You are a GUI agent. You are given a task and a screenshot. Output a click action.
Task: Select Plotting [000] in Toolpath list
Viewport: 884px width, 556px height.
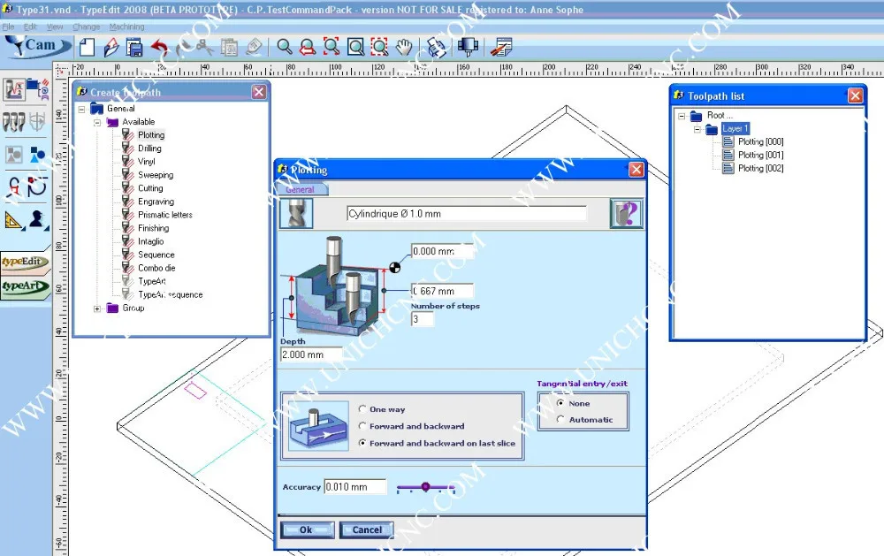[760, 141]
